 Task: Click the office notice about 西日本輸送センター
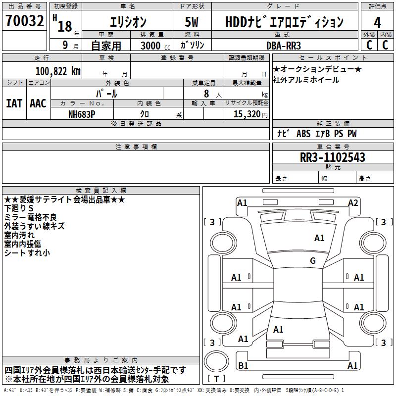point(96,370)
